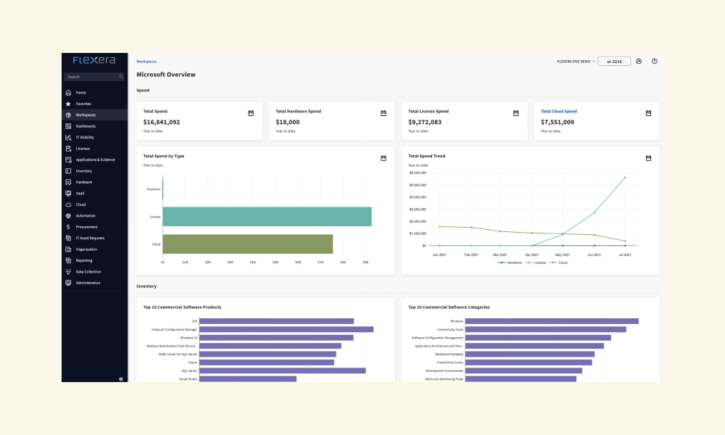Viewport: 725px width, 435px height.
Task: Open calendar icon on Total Spend card
Action: click(x=251, y=113)
